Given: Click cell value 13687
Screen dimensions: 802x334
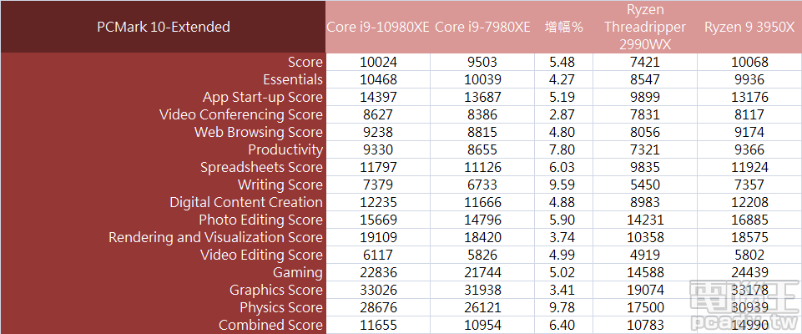Looking at the screenshot, I should click(482, 97).
